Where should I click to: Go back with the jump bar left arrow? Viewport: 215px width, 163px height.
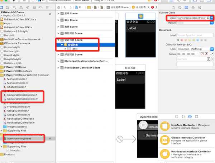[65, 7]
